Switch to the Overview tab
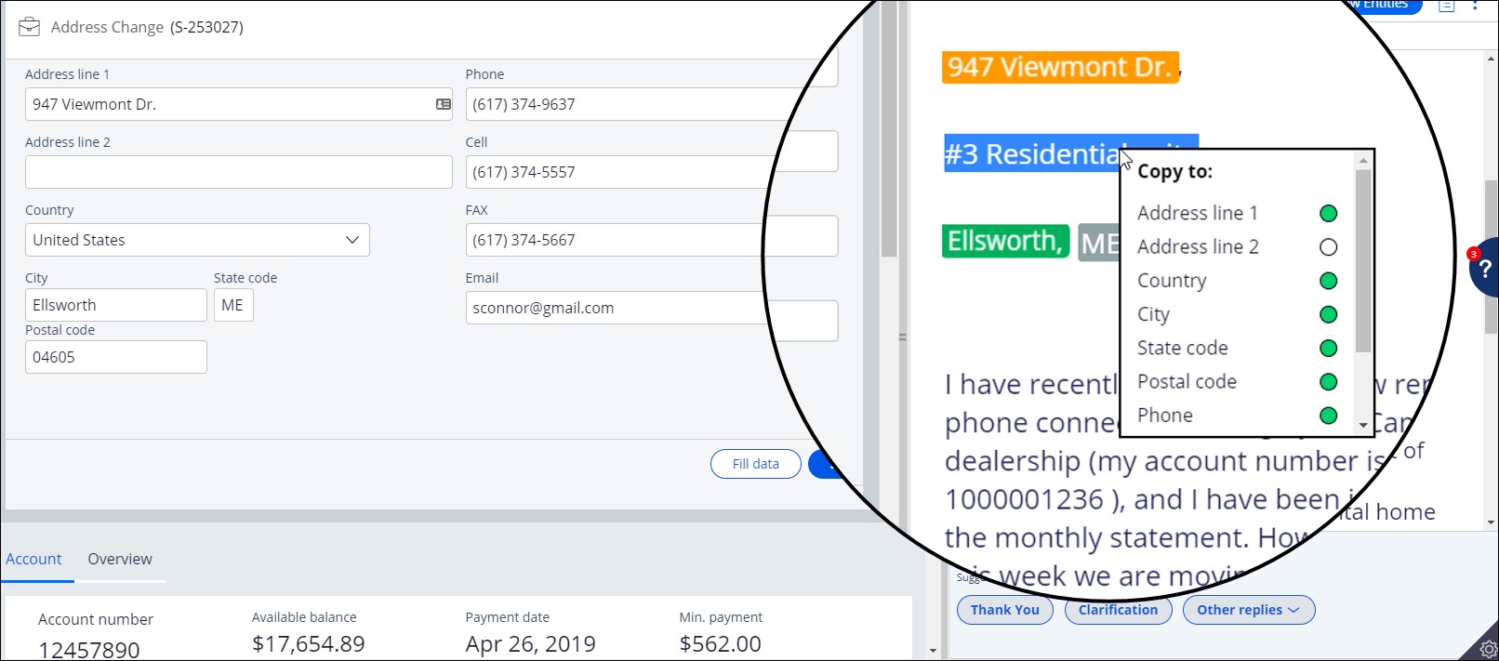 pyautogui.click(x=120, y=559)
